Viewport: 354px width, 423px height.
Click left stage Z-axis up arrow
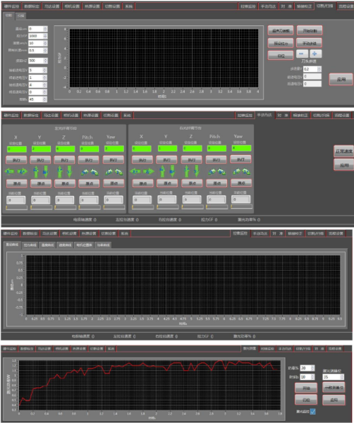point(60,171)
